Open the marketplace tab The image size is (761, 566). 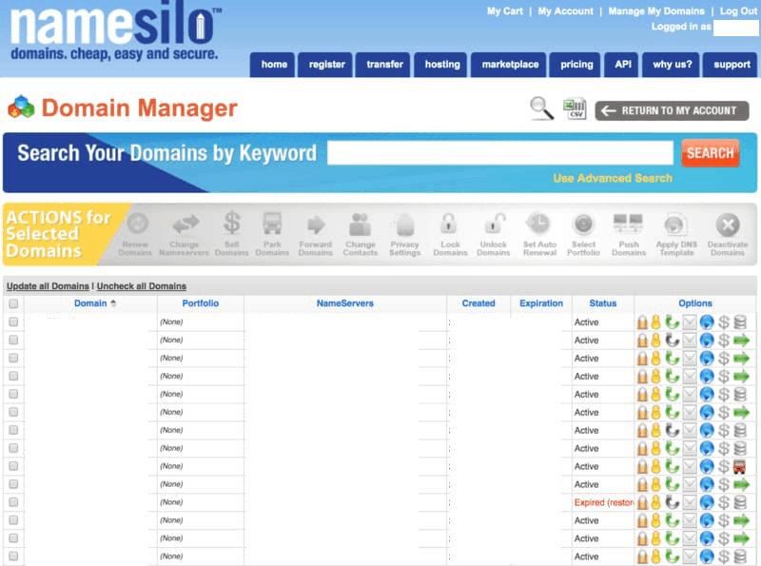click(509, 65)
